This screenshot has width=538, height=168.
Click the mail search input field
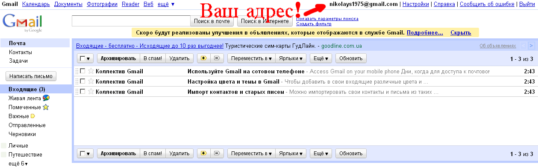(131, 21)
